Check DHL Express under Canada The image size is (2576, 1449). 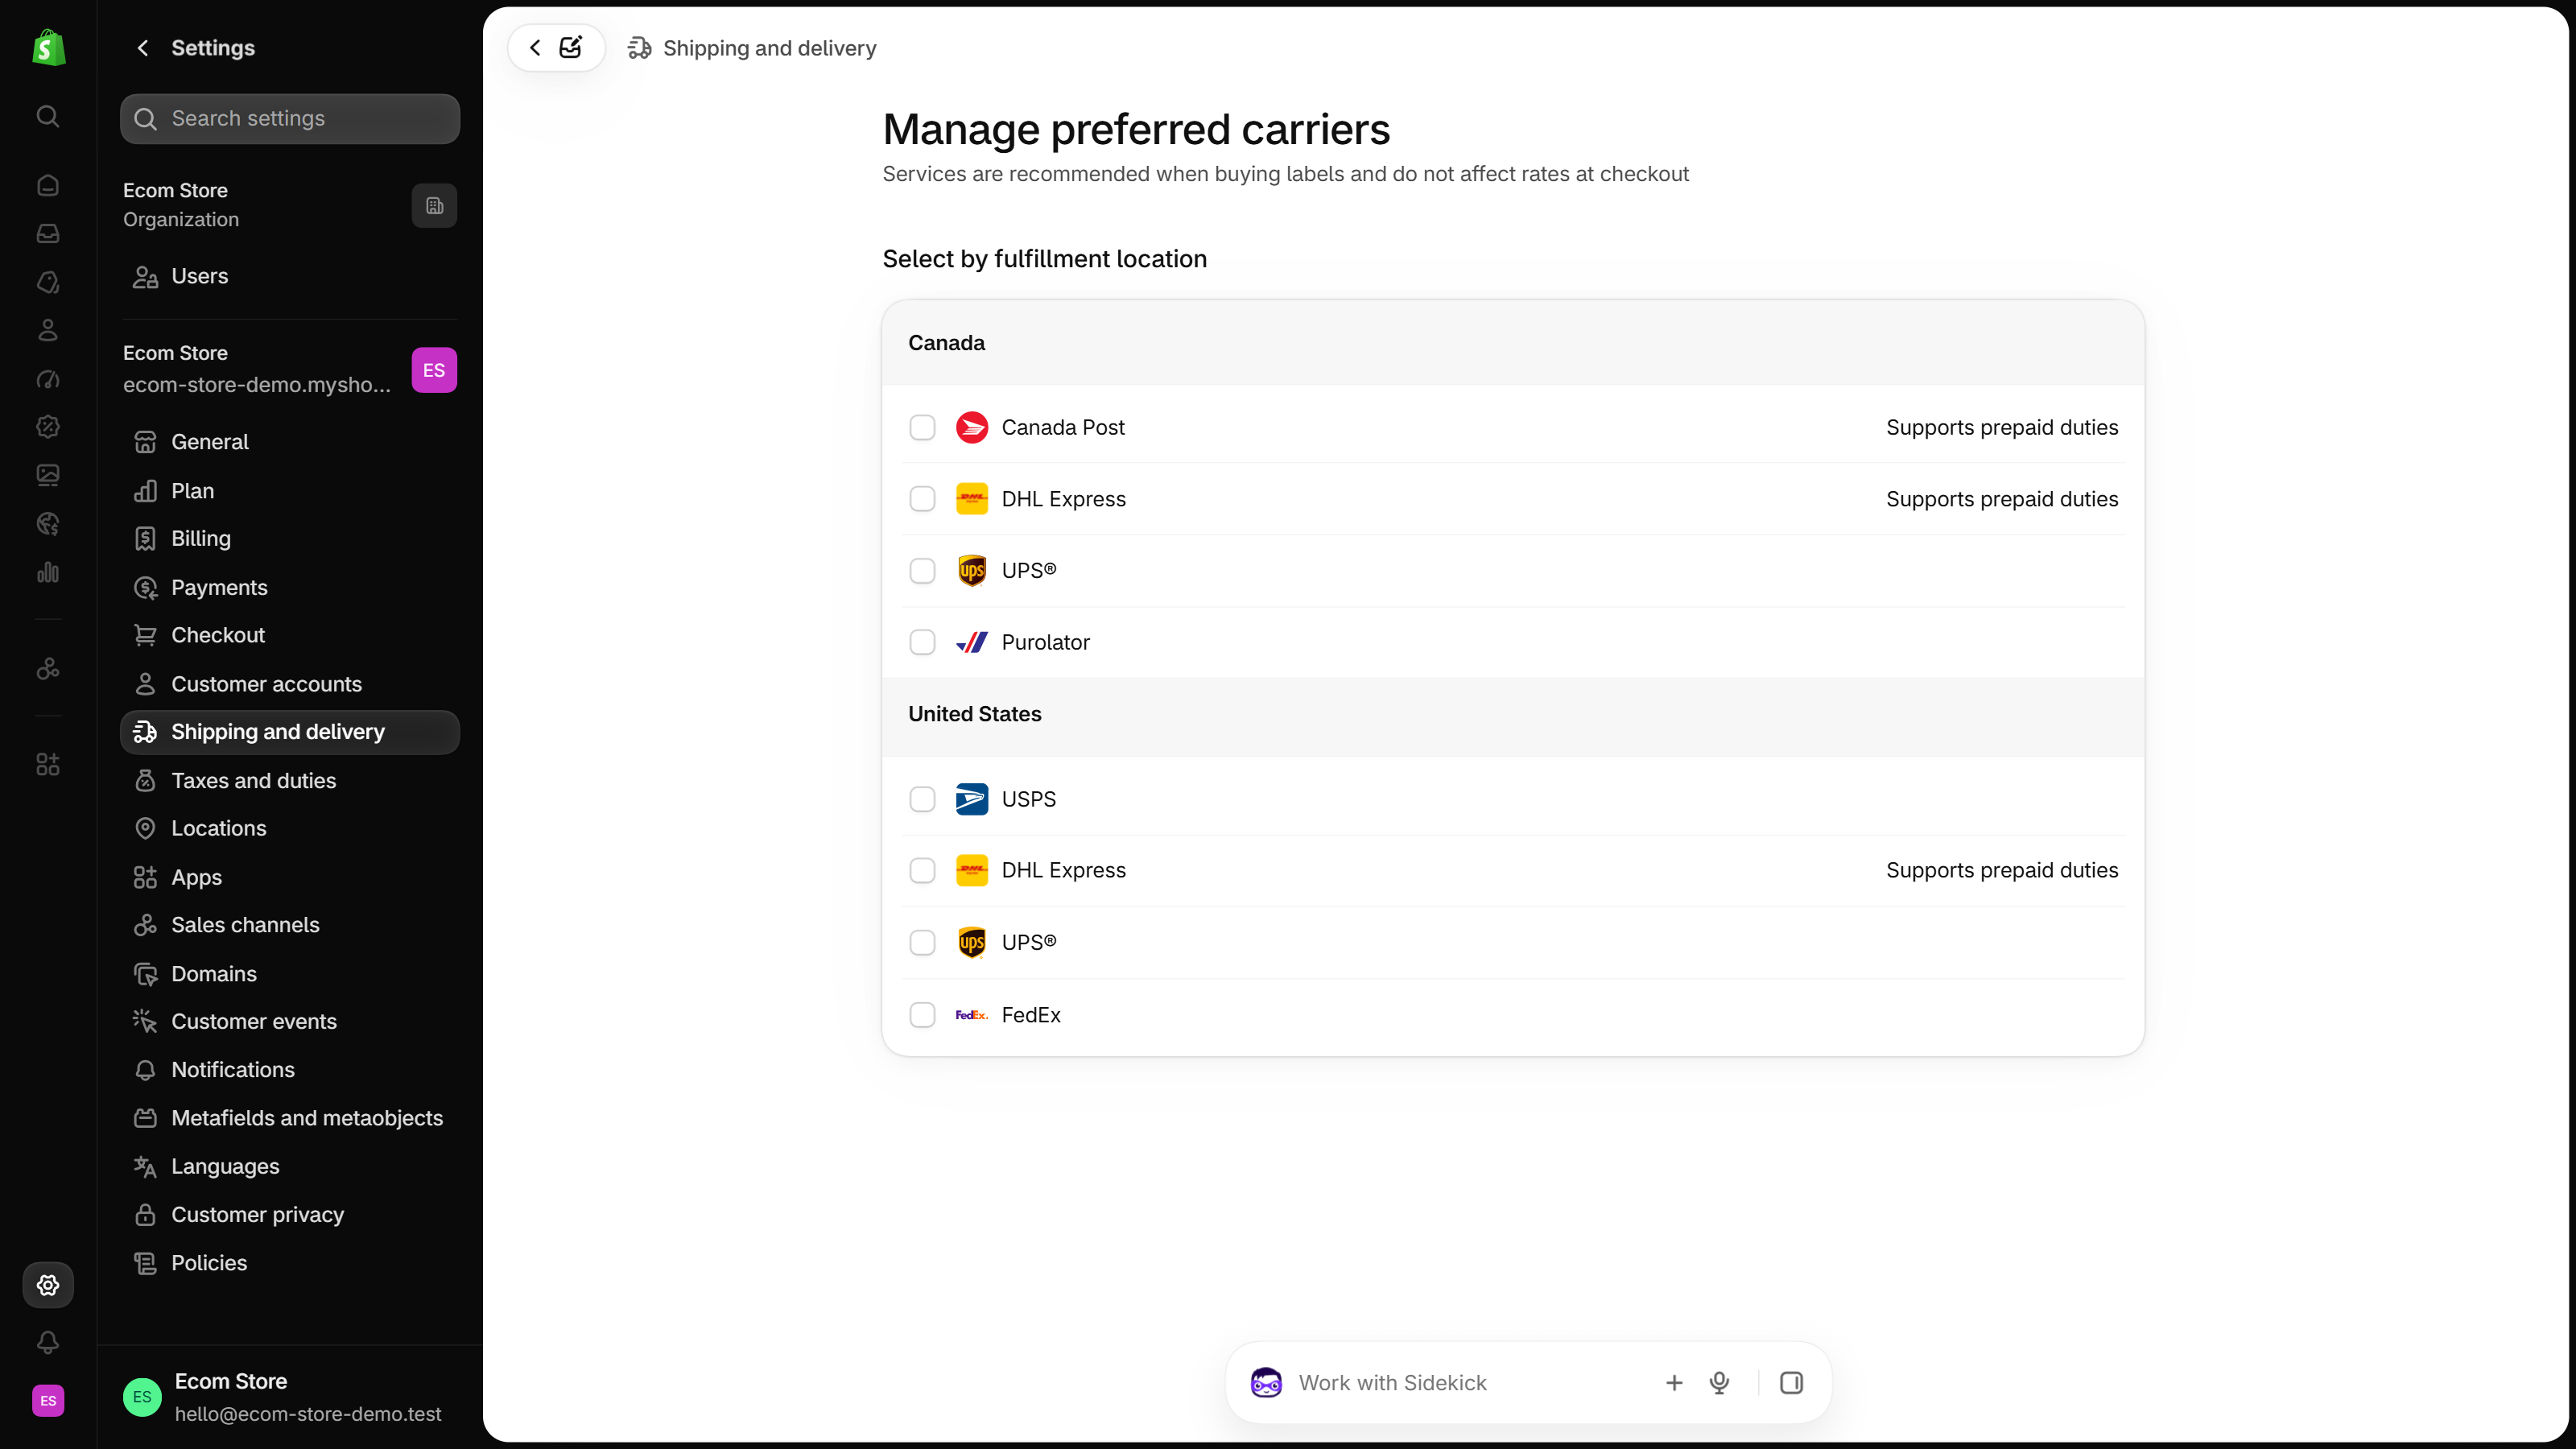coord(922,499)
